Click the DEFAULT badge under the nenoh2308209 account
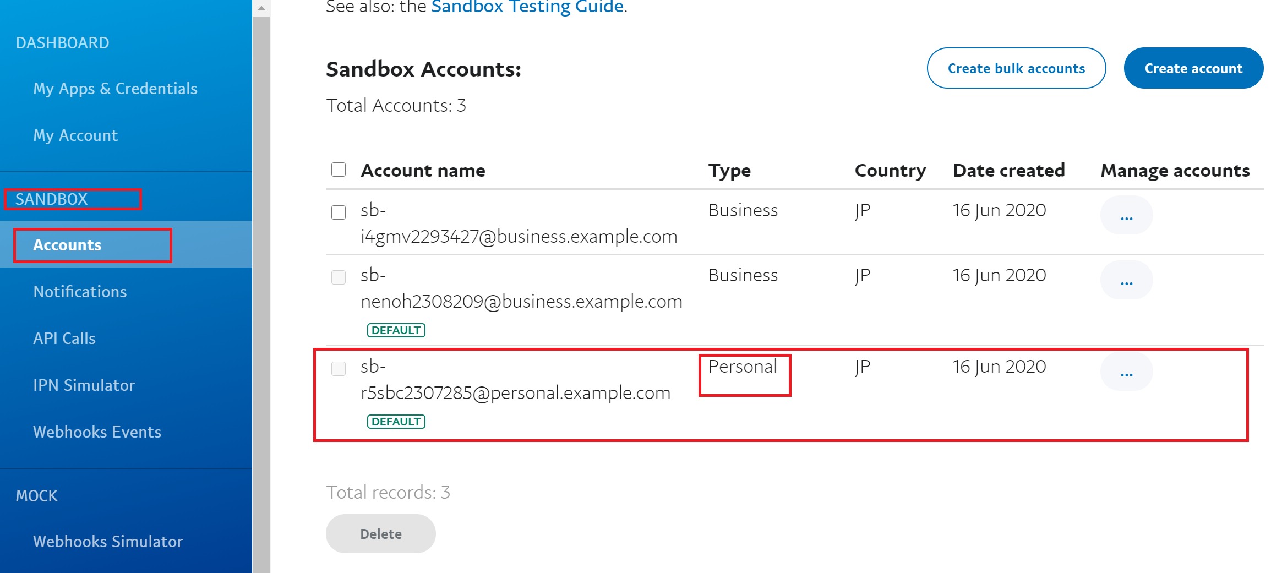Viewport: 1282px width, 573px height. pyautogui.click(x=396, y=330)
